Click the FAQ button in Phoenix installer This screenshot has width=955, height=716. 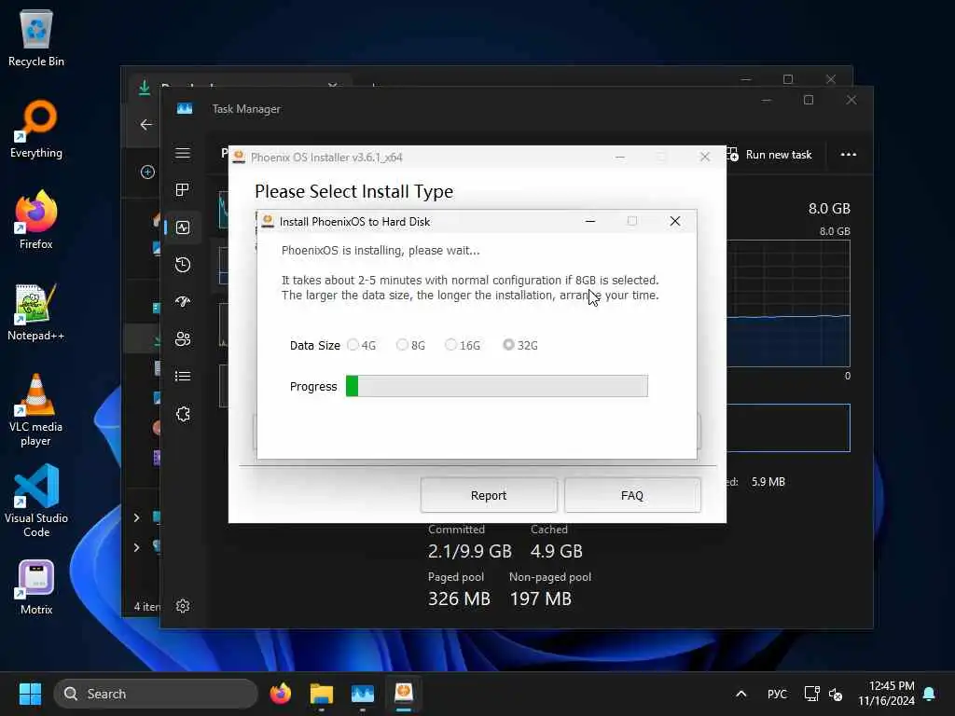coord(632,495)
